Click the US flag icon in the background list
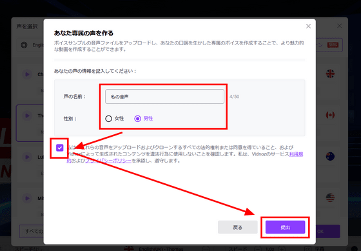 [330, 197]
